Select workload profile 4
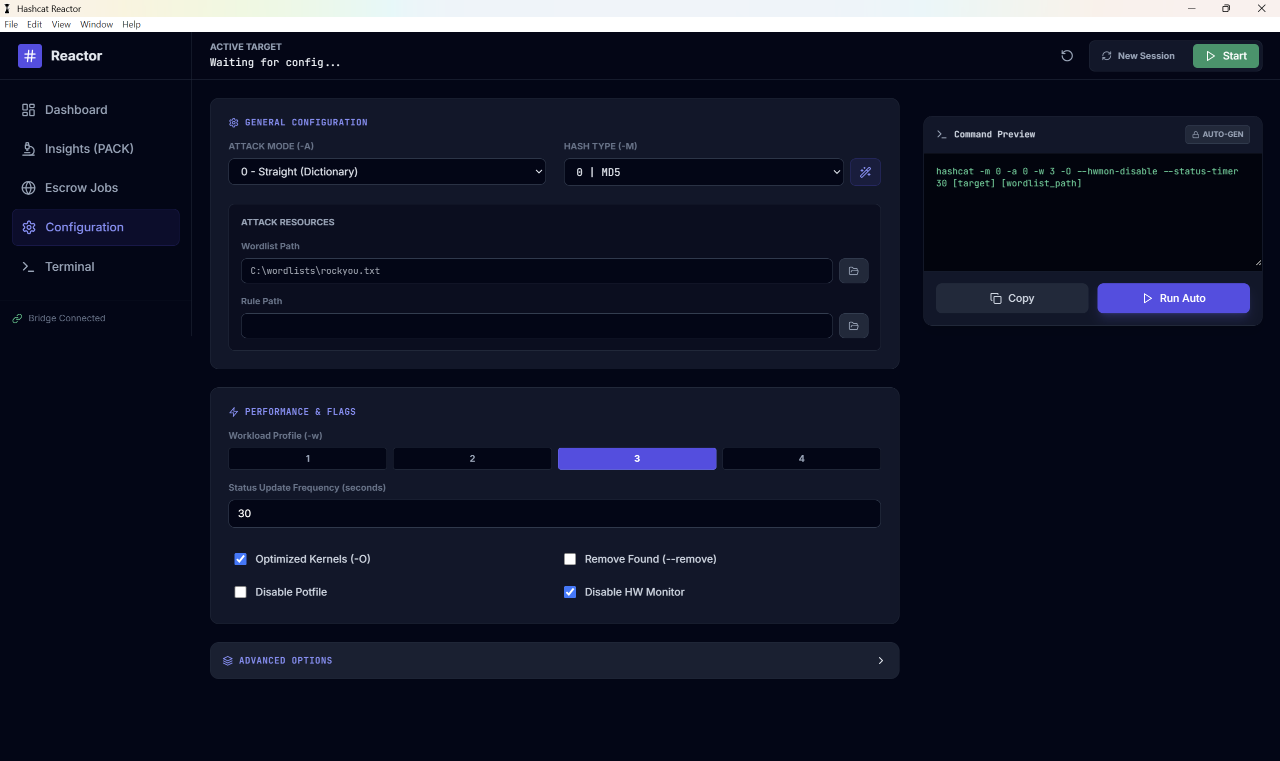 (x=801, y=458)
